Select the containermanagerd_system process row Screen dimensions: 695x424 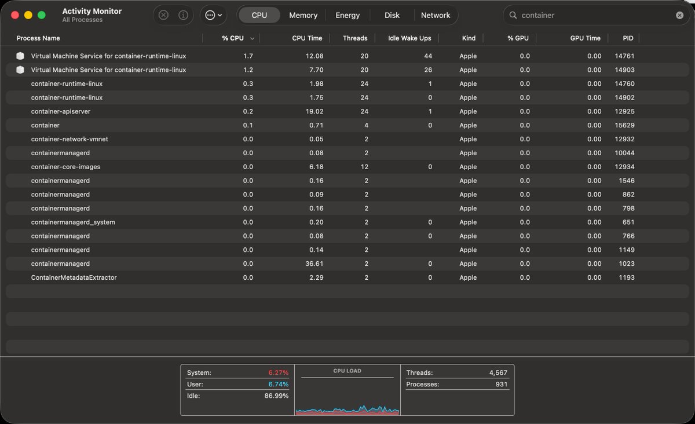[348, 222]
